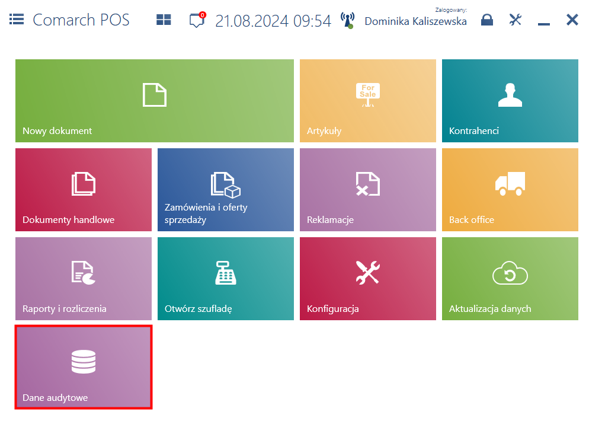Click the Comarch POS title text
Image resolution: width=589 pixels, height=424 pixels.
(x=81, y=20)
